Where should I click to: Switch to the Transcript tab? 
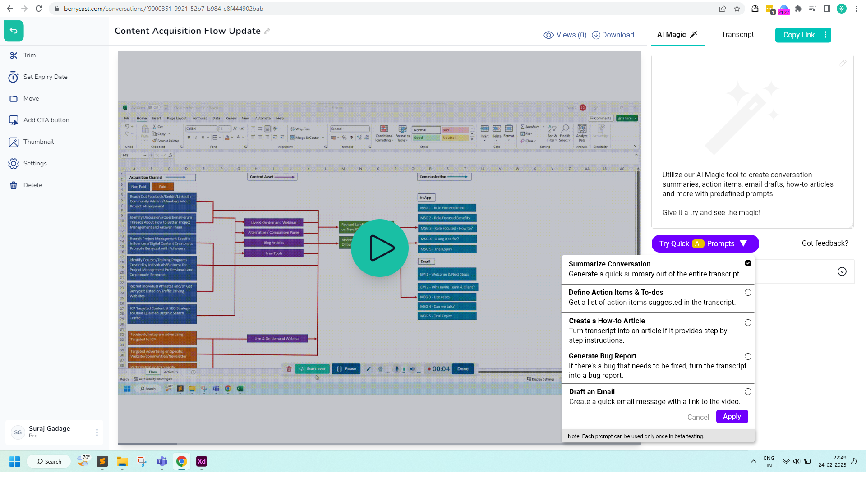pos(737,35)
